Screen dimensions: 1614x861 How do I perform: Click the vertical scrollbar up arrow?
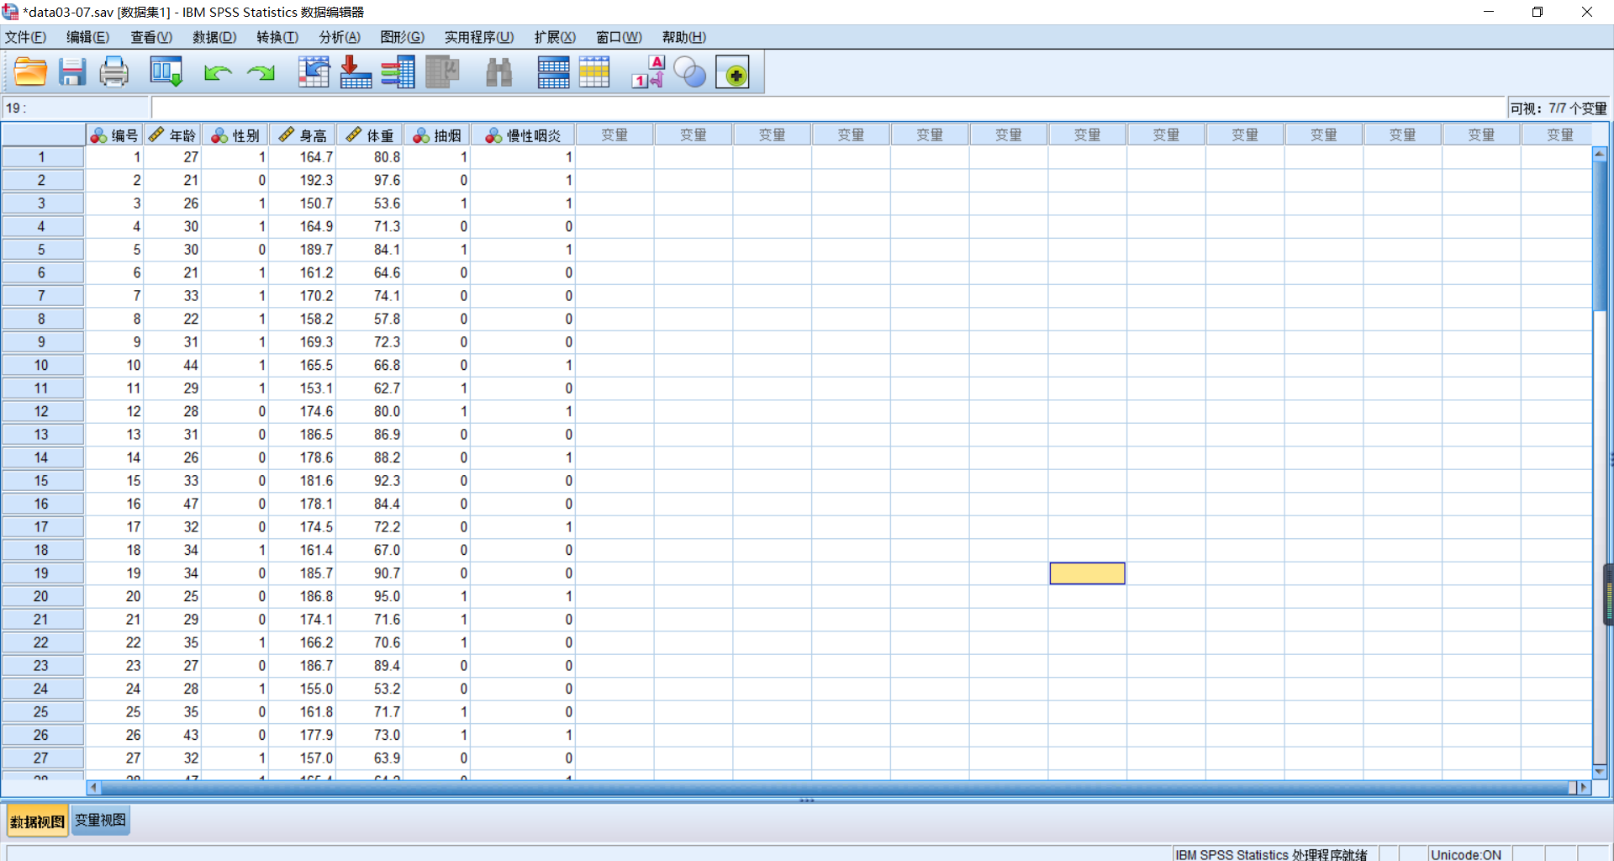tap(1600, 154)
